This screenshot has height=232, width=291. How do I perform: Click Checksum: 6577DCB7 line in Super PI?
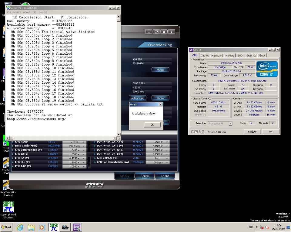tap(25, 111)
